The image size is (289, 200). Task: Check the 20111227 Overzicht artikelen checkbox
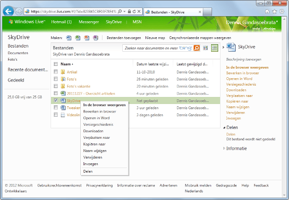pyautogui.click(x=56, y=93)
